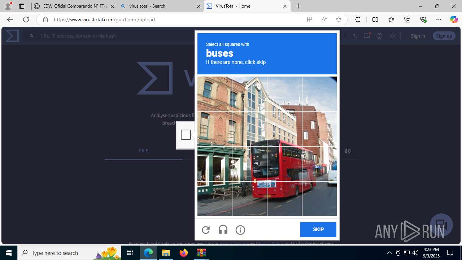Close the VirusTotal - Home tab

(x=285, y=6)
